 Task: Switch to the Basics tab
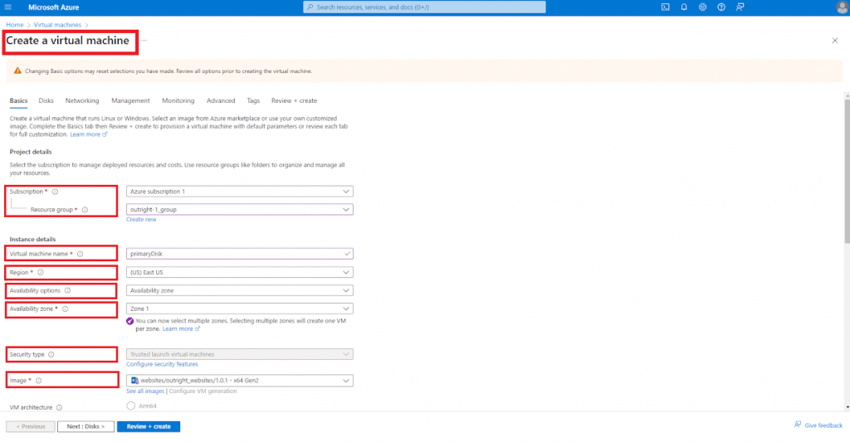18,100
